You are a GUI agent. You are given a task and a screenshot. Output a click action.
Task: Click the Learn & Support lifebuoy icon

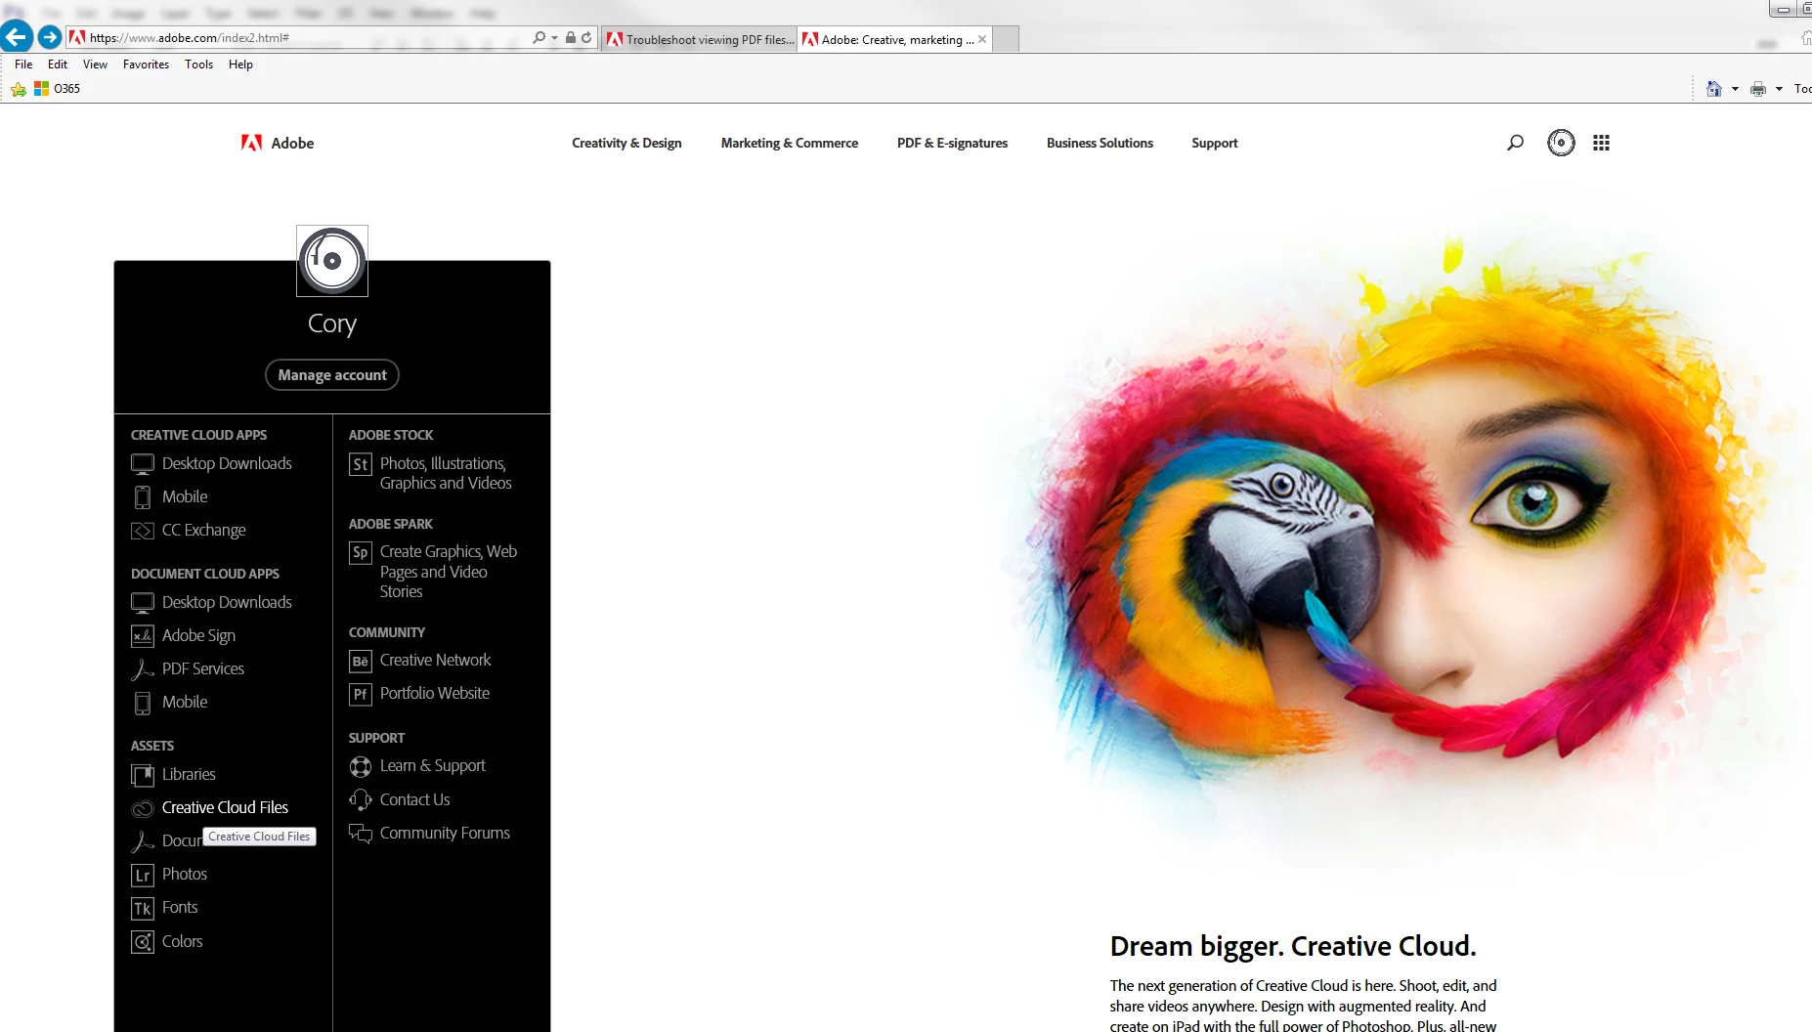(x=361, y=767)
